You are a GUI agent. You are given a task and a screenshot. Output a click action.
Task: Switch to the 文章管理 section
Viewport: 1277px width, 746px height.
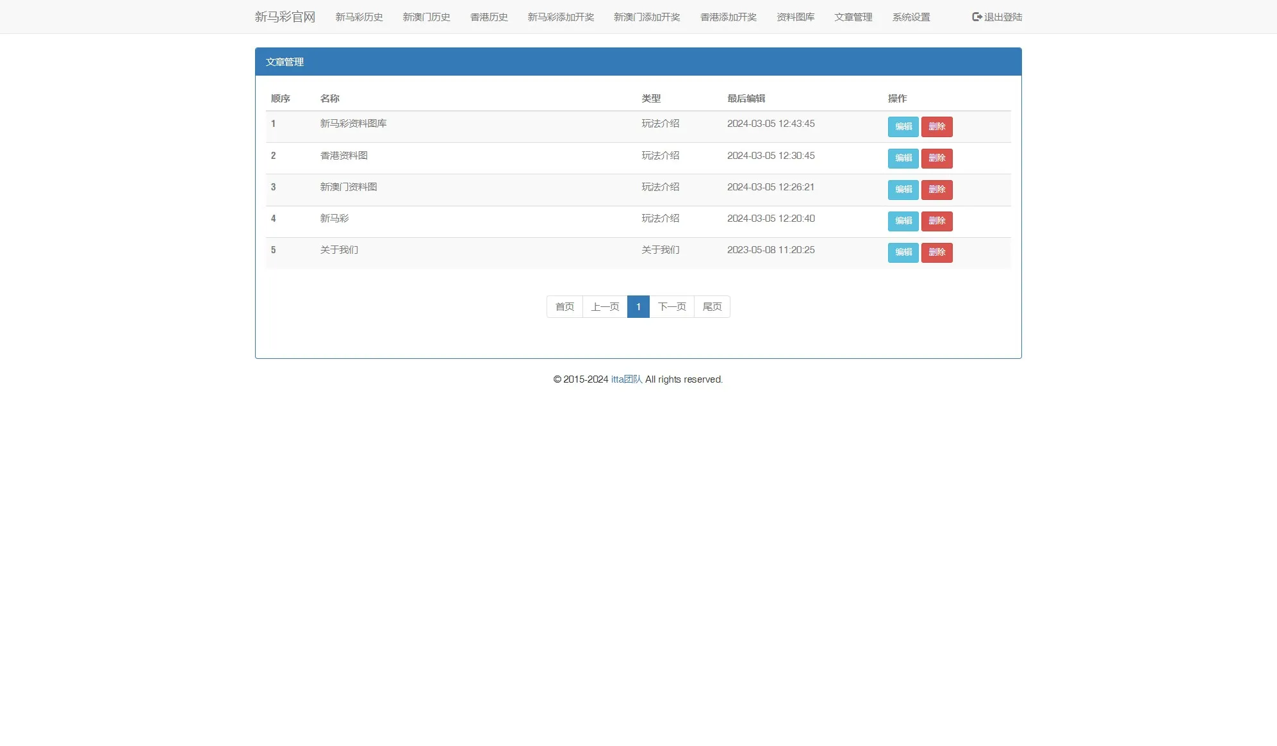point(853,17)
